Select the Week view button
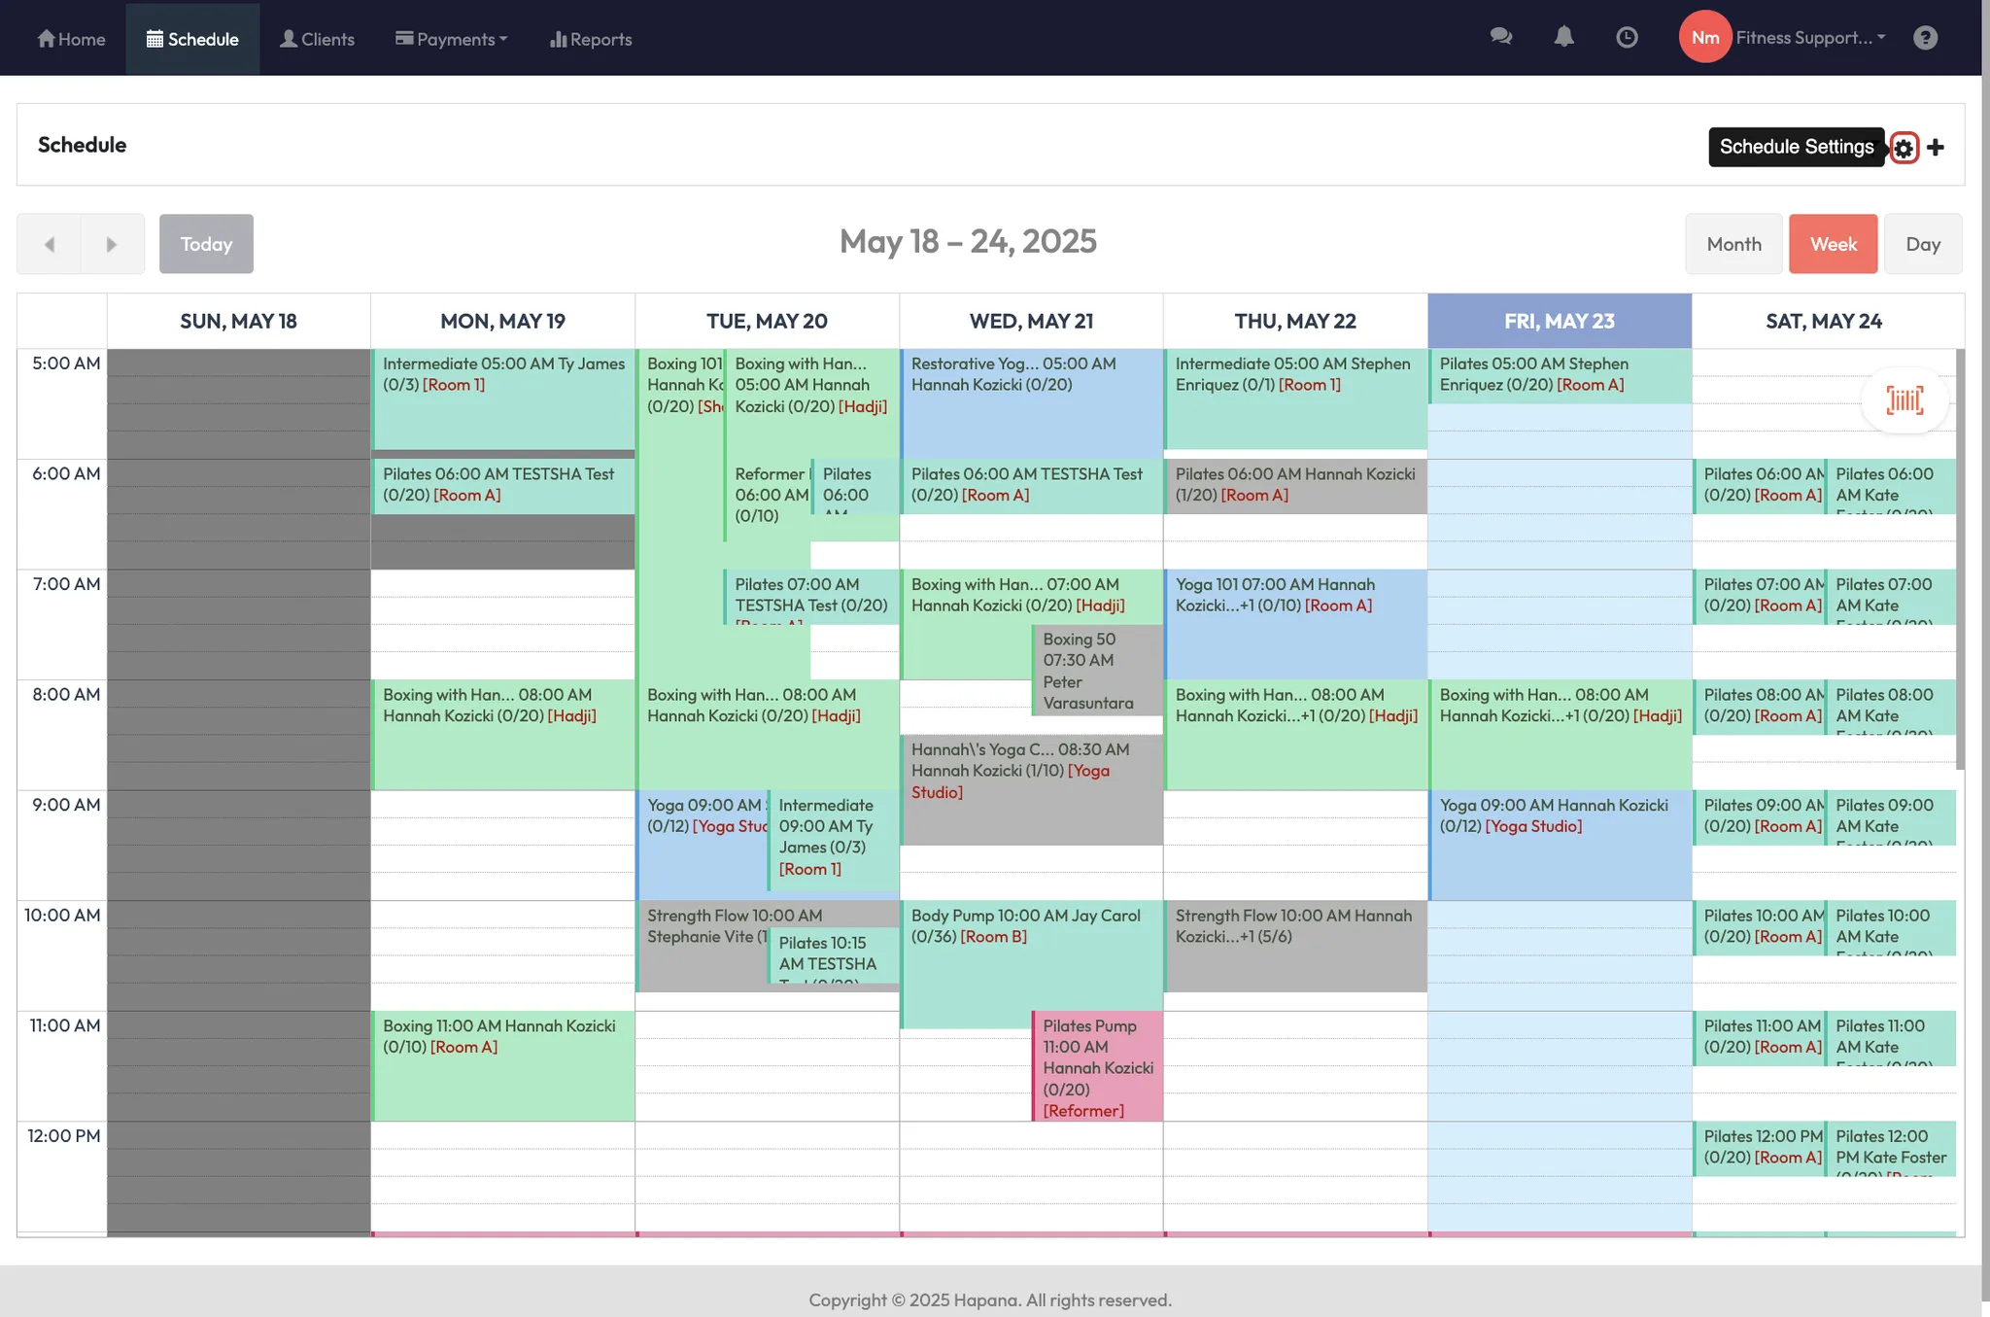The height and width of the screenshot is (1317, 1990). (1833, 244)
